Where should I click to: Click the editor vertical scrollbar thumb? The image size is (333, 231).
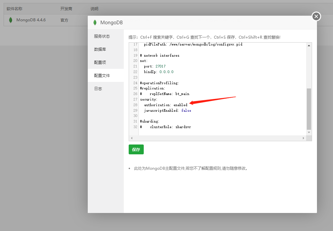point(309,109)
